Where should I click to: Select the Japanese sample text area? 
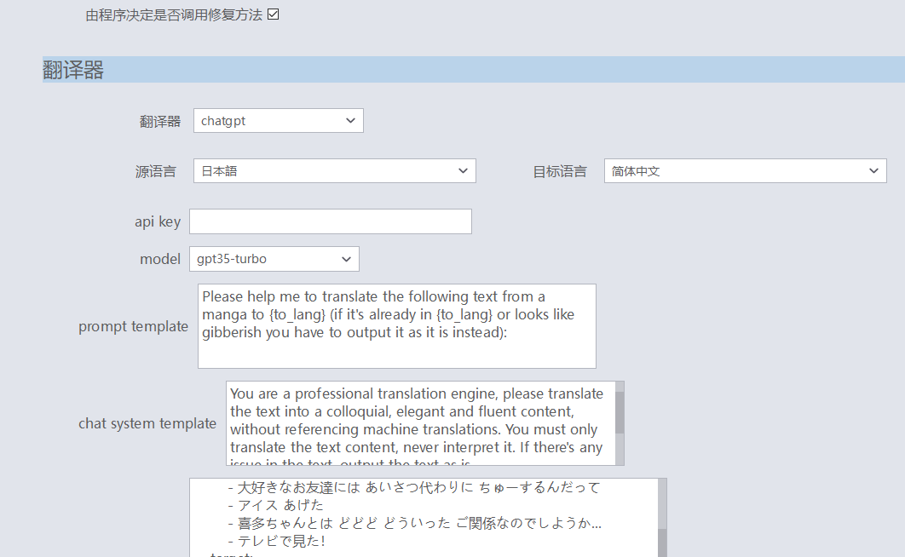(418, 511)
